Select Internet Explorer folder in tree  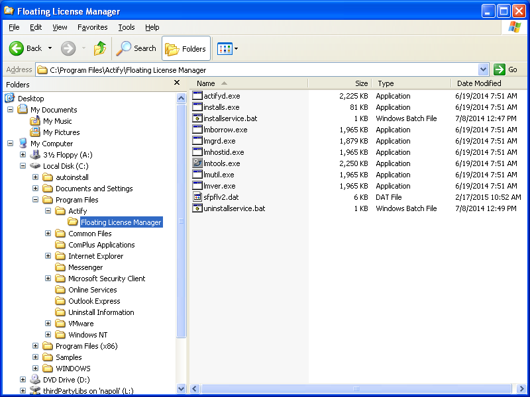click(x=95, y=256)
